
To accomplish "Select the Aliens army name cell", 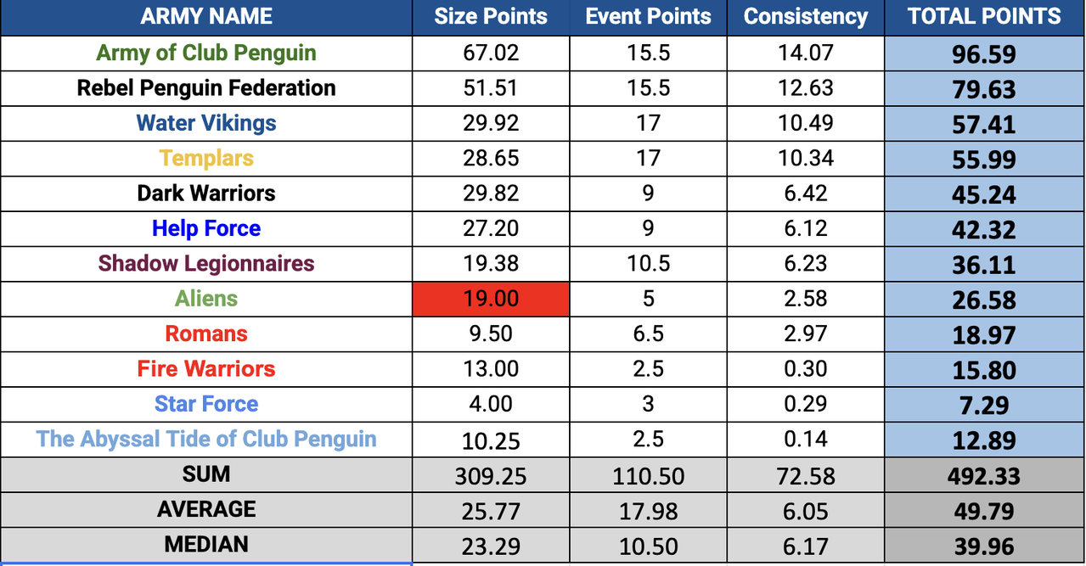I will (206, 299).
